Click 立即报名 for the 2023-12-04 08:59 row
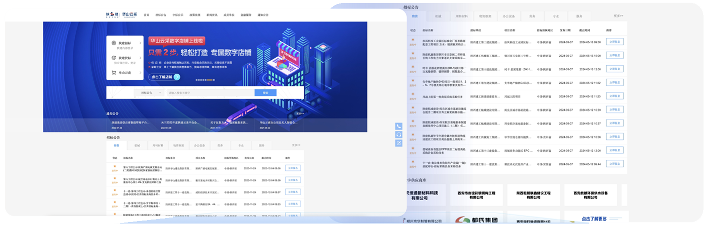 pyautogui.click(x=292, y=180)
